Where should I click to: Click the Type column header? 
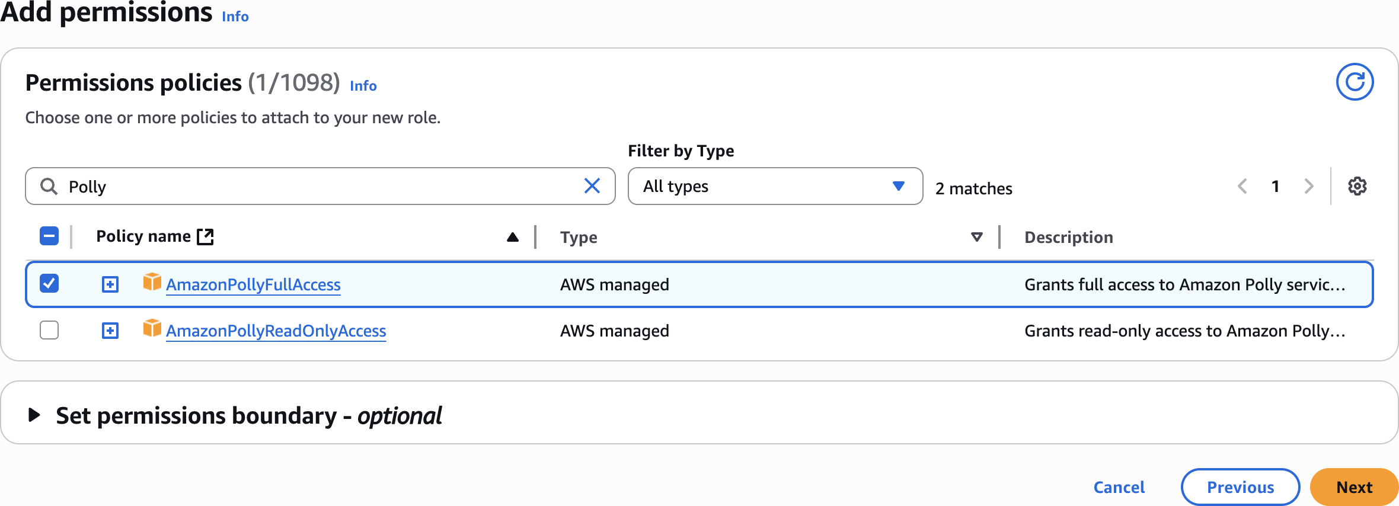[579, 238]
